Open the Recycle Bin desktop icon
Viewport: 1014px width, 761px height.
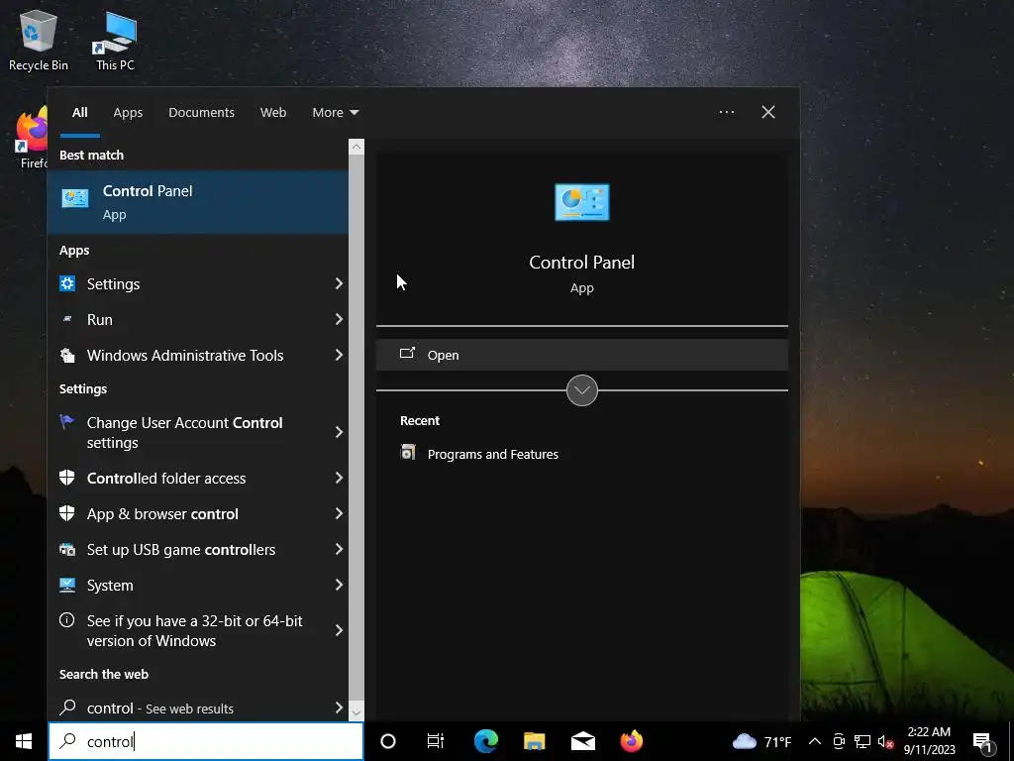39,40
